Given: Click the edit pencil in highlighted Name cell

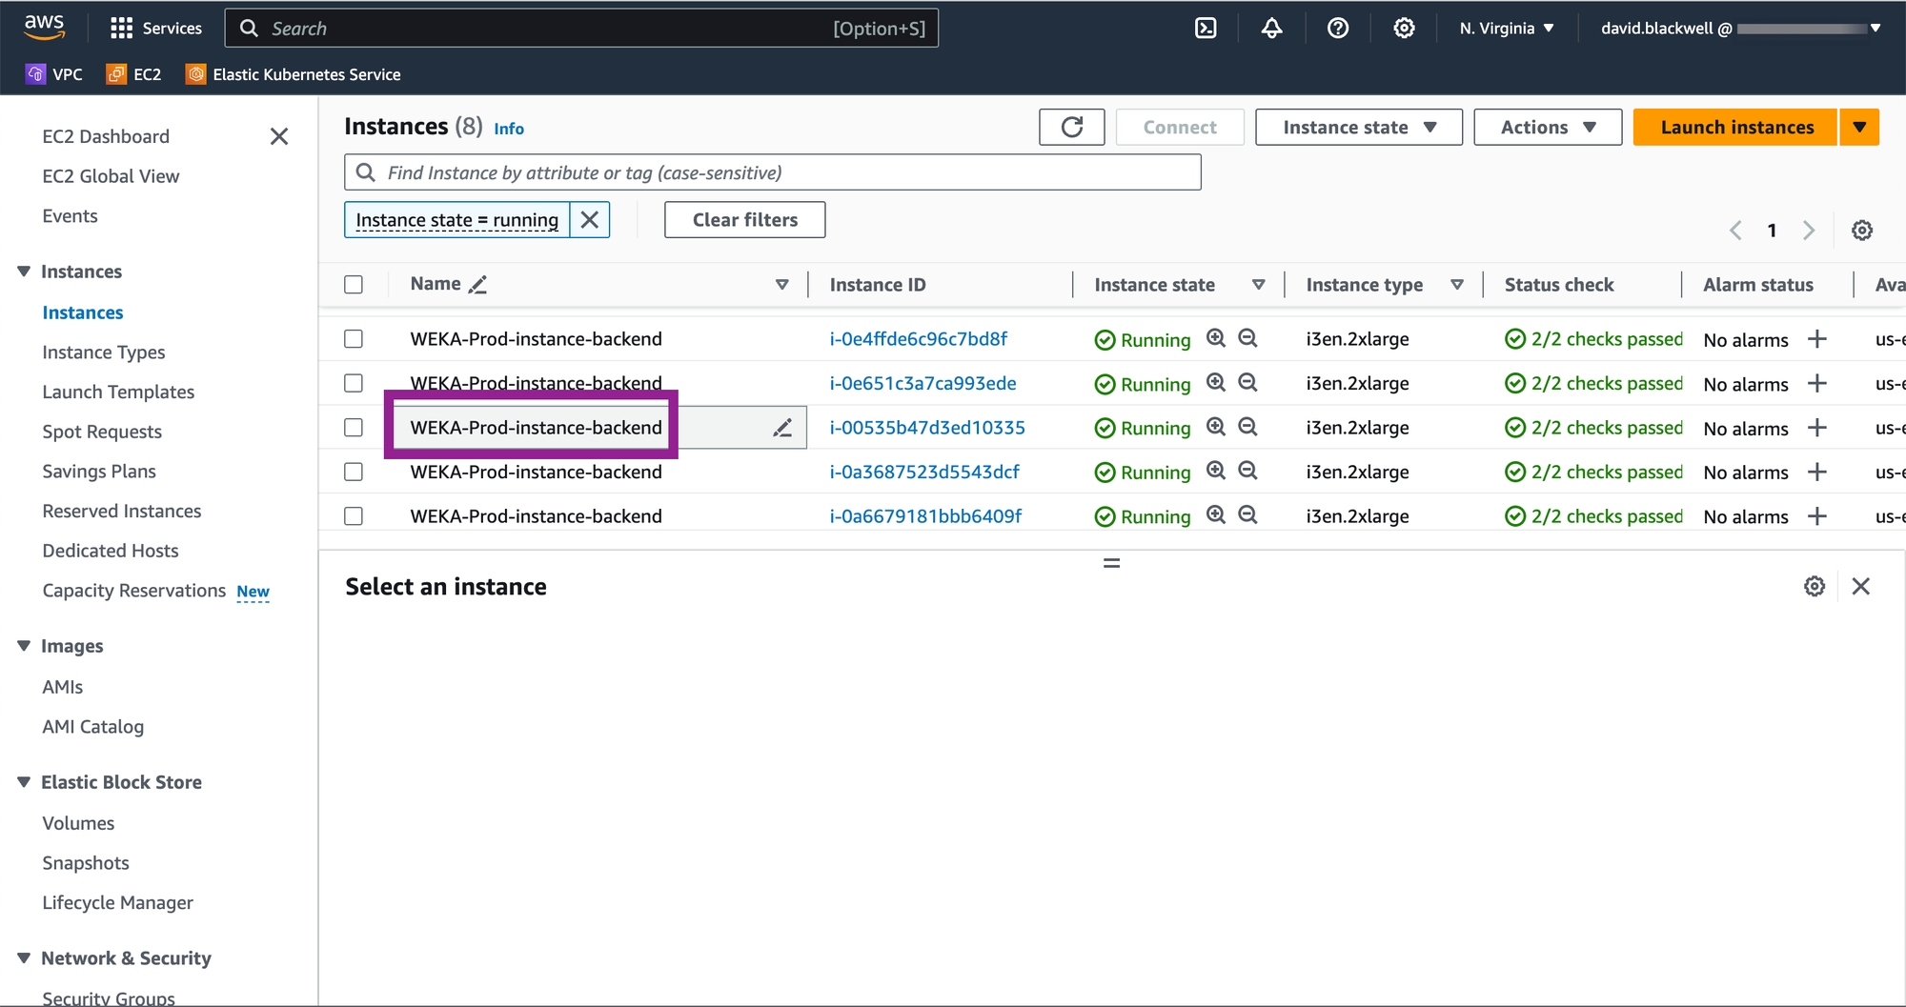Looking at the screenshot, I should [782, 429].
